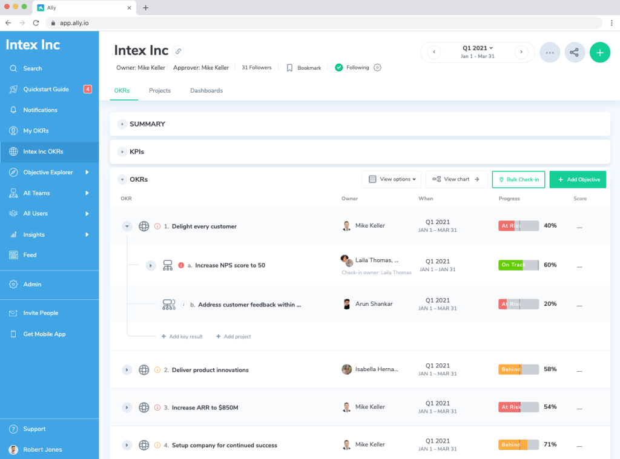Click the link icon beside Intex Inc title
The height and width of the screenshot is (459, 620).
click(x=178, y=51)
